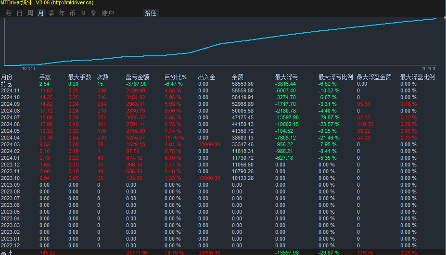
Task: Click the 最大浮亏比例 column header
Action: [x=336, y=77]
